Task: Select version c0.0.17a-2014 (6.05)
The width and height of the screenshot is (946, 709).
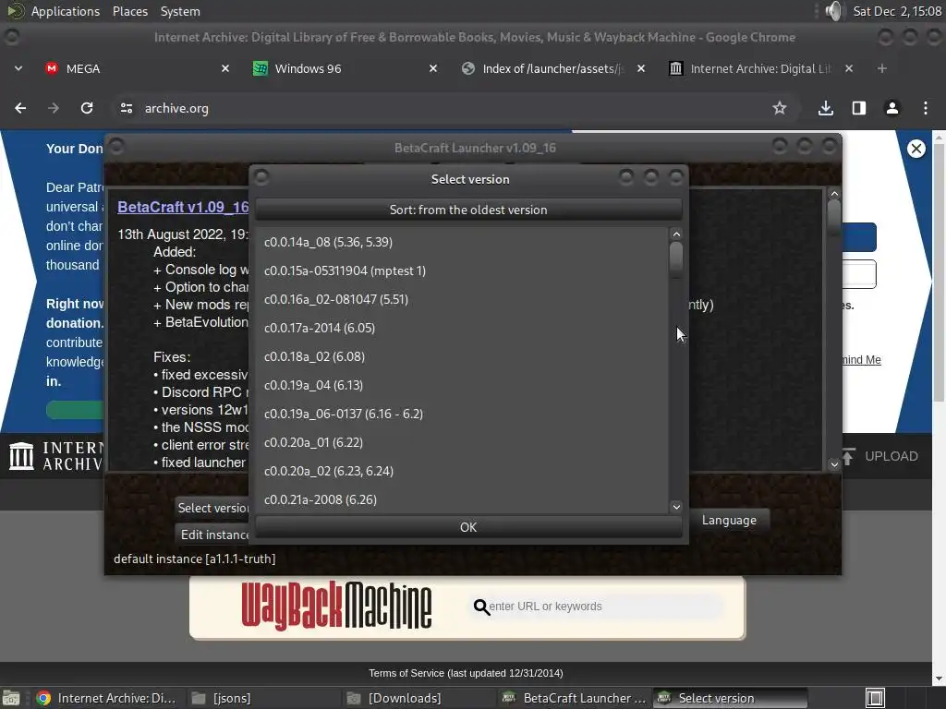Action: [462, 328]
